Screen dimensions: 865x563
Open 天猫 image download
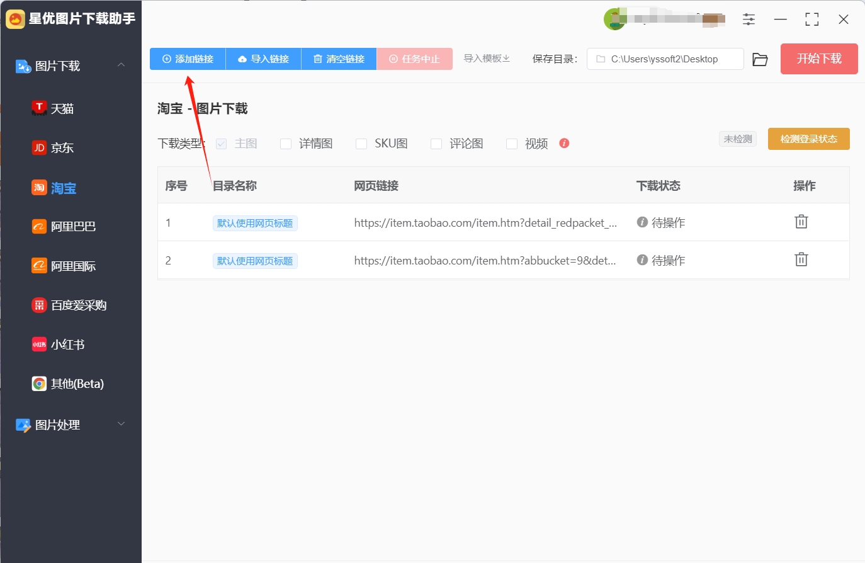pos(53,108)
